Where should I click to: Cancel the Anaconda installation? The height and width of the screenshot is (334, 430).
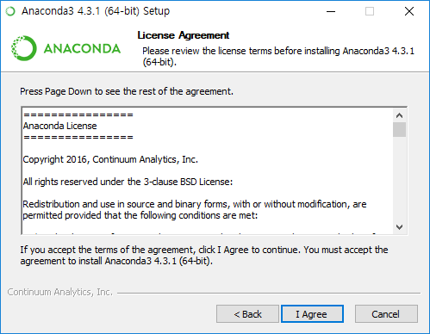[x=386, y=314]
